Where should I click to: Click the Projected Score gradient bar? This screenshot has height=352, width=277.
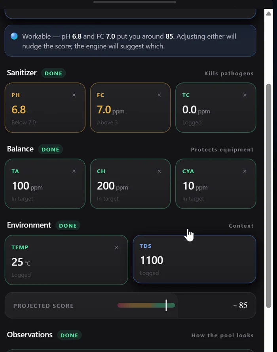tap(146, 305)
